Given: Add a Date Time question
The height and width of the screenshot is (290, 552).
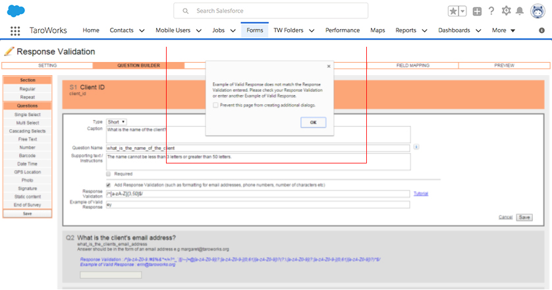Looking at the screenshot, I should click(28, 164).
